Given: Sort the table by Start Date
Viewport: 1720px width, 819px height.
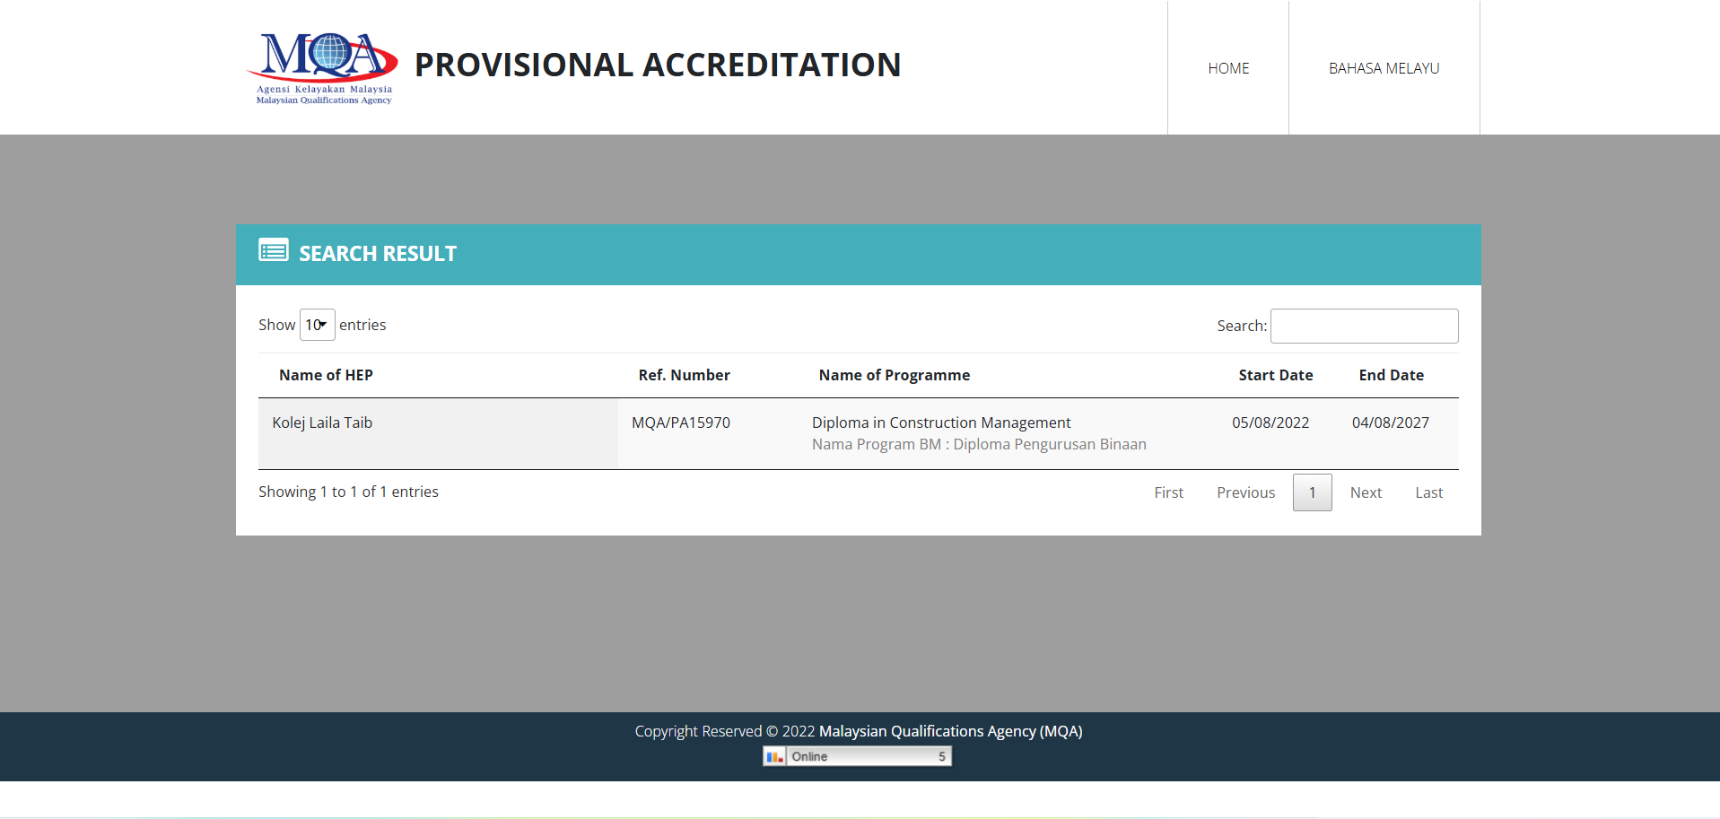Looking at the screenshot, I should point(1275,375).
